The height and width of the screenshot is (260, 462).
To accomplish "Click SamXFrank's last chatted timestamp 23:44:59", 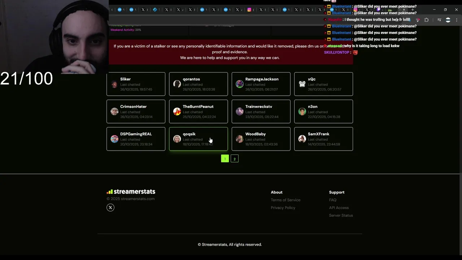I will coord(324,144).
